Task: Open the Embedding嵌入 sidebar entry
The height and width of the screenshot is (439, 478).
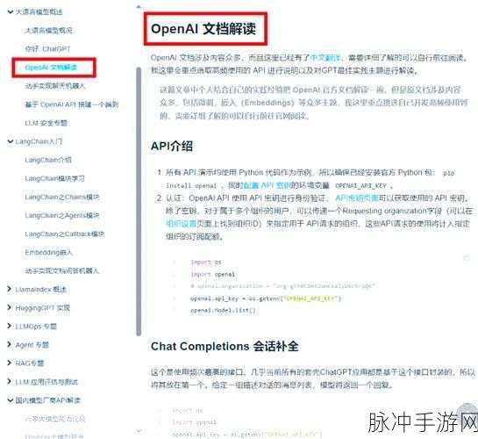Action: (48, 252)
